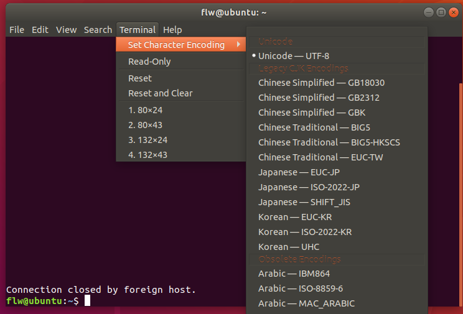The width and height of the screenshot is (463, 314).
Task: Open the File menu
Action: 17,30
